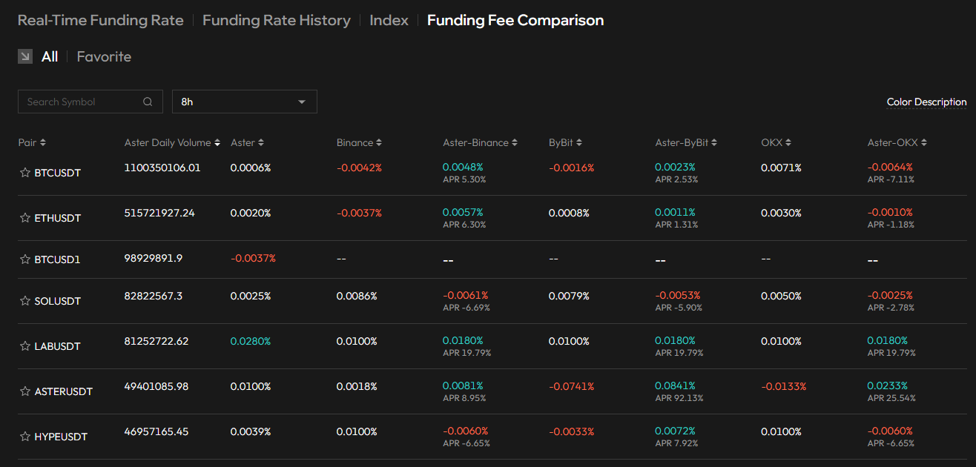This screenshot has width=976, height=467.
Task: Open the ASTERUSDT pair
Action: click(64, 391)
